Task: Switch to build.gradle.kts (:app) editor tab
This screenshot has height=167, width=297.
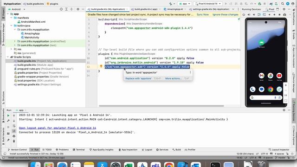Action: (146, 9)
